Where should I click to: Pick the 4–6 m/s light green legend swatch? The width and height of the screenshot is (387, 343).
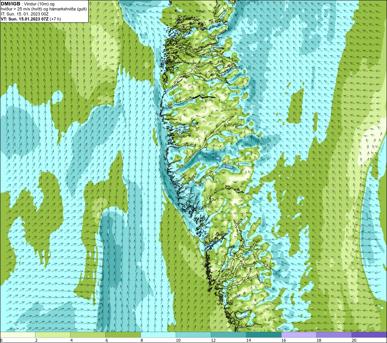88,334
